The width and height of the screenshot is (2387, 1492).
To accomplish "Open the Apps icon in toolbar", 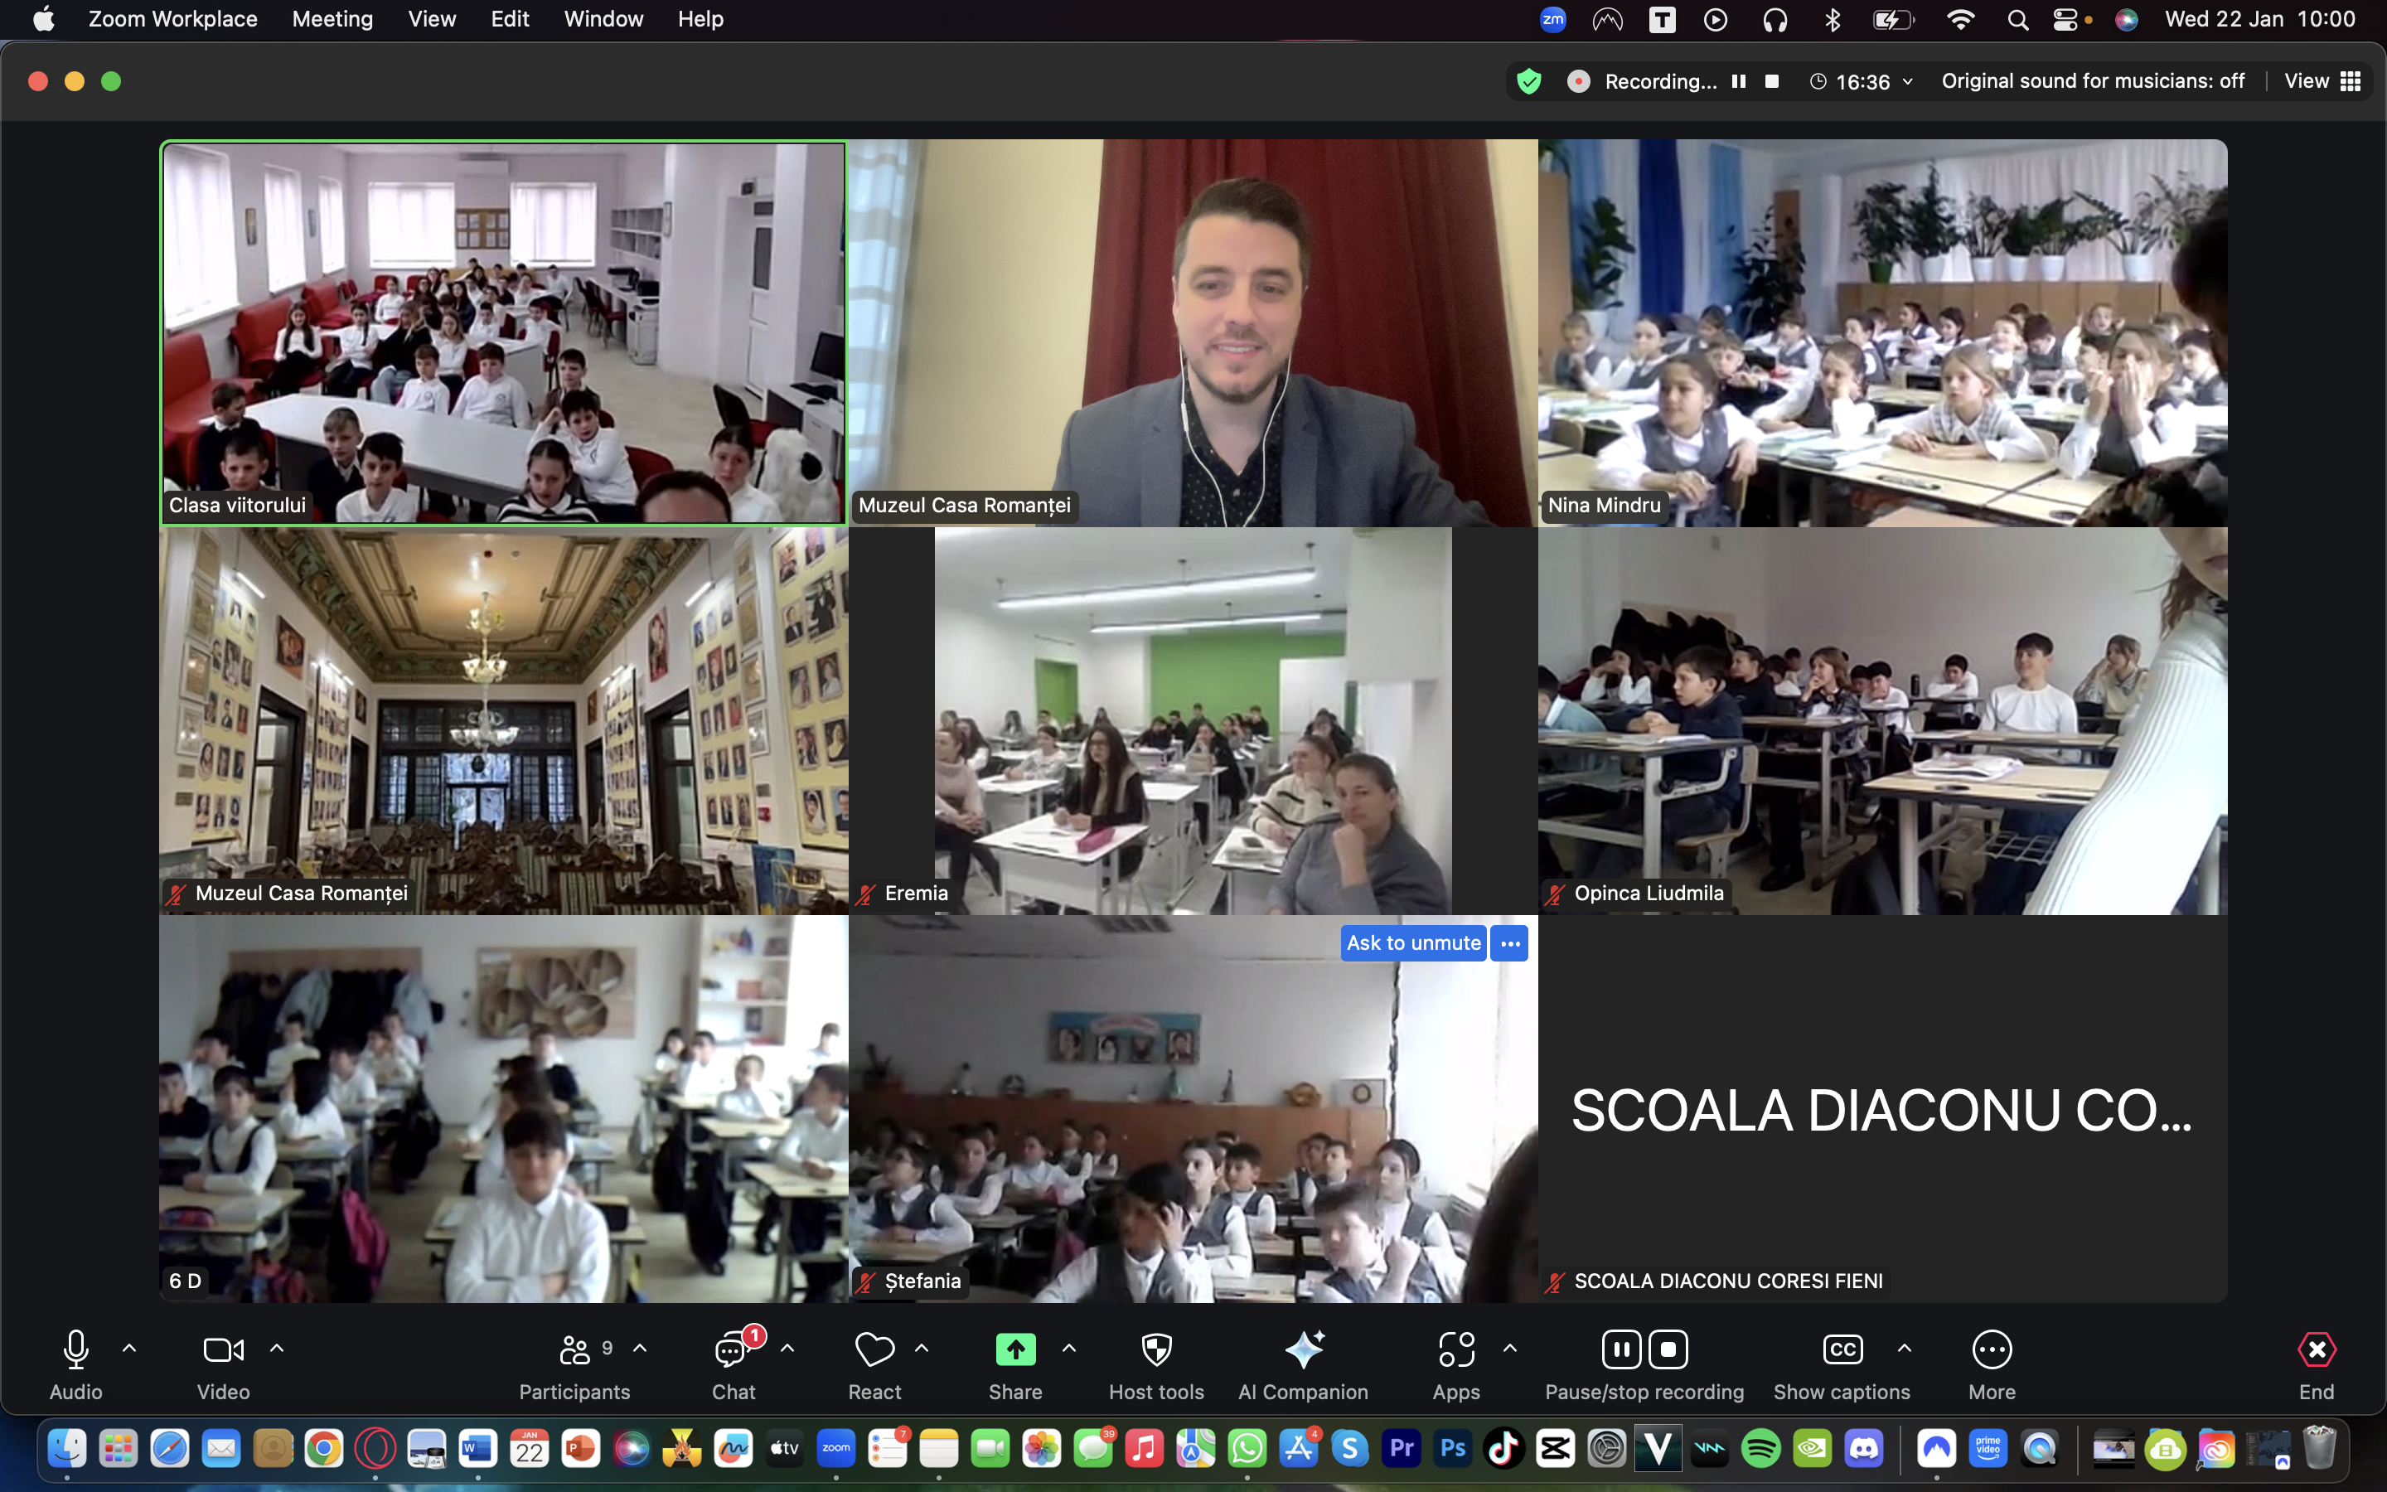I will tap(1456, 1350).
